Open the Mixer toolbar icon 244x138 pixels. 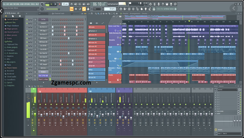point(133,9)
